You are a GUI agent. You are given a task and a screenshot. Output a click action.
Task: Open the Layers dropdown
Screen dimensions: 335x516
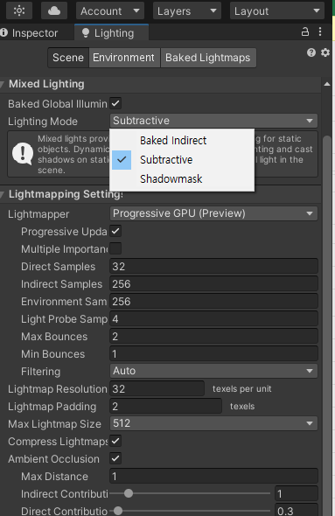point(187,10)
